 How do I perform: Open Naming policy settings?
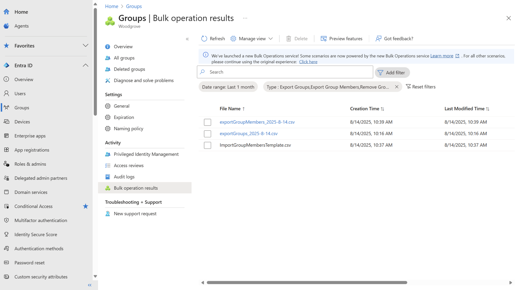point(128,129)
